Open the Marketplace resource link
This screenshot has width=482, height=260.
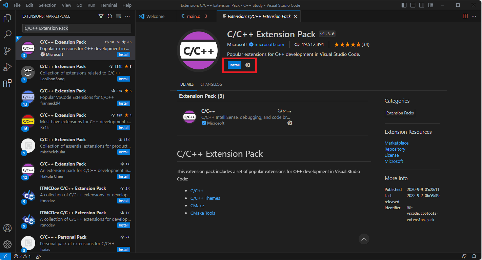click(397, 143)
